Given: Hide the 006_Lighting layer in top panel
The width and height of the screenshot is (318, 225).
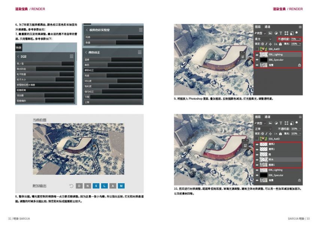Looking at the screenshot, I should pos(257,54).
